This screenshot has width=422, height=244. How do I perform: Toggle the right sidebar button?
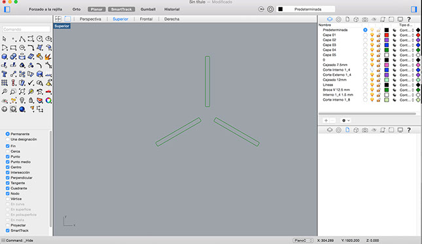(414, 9)
